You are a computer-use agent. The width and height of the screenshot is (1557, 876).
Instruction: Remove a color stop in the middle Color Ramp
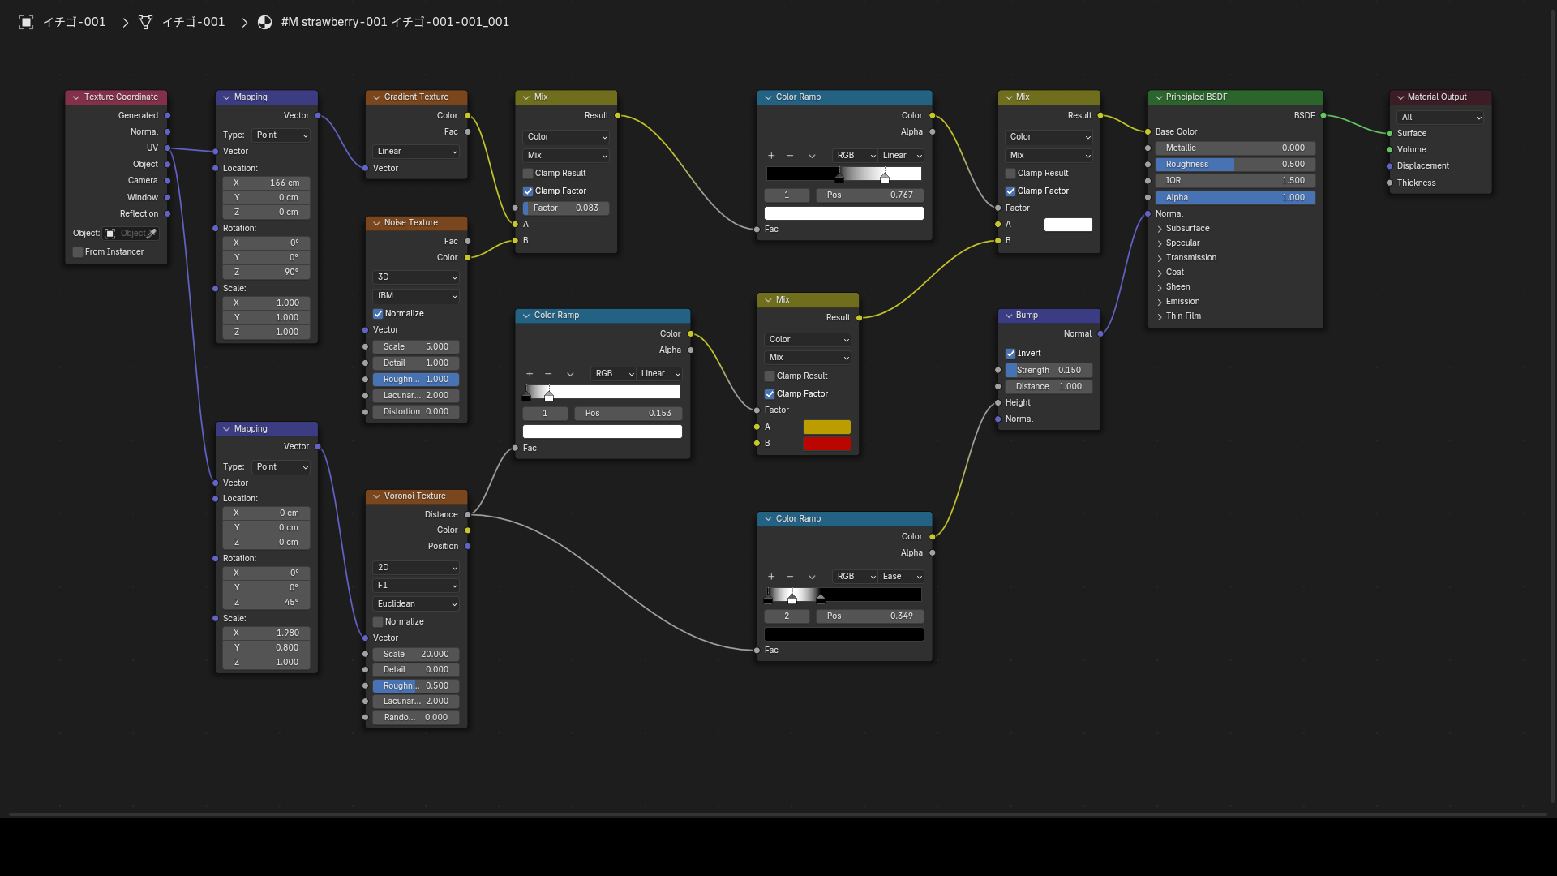tap(548, 374)
